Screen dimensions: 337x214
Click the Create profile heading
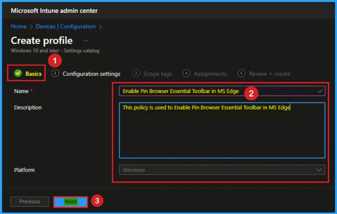point(42,40)
